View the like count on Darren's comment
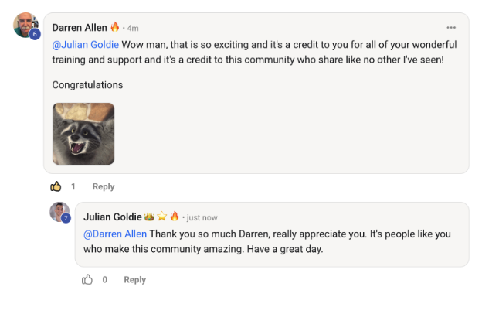The image size is (482, 314). 73,186
